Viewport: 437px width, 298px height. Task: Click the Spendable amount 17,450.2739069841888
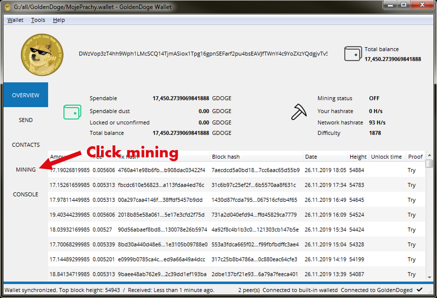(181, 98)
